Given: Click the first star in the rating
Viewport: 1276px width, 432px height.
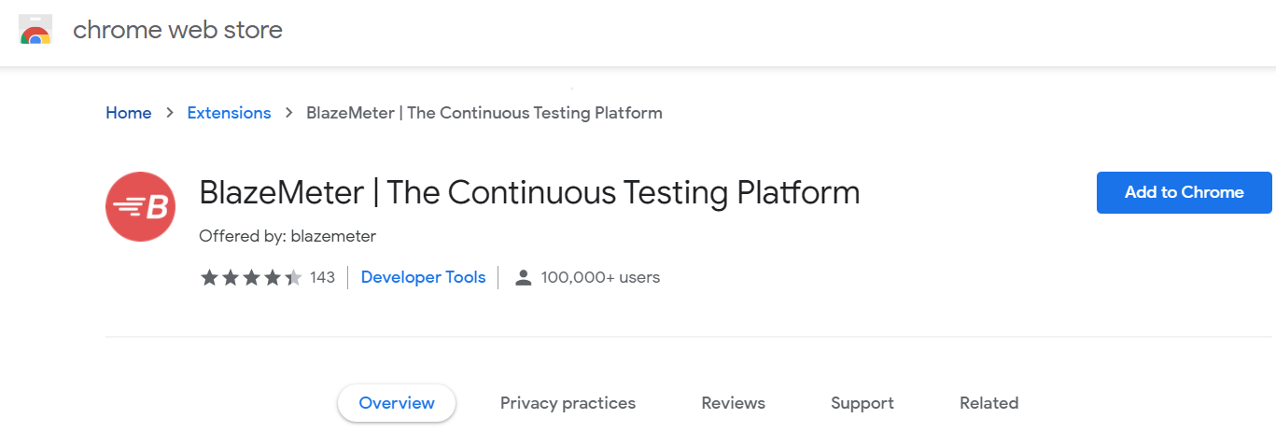Looking at the screenshot, I should [x=209, y=277].
